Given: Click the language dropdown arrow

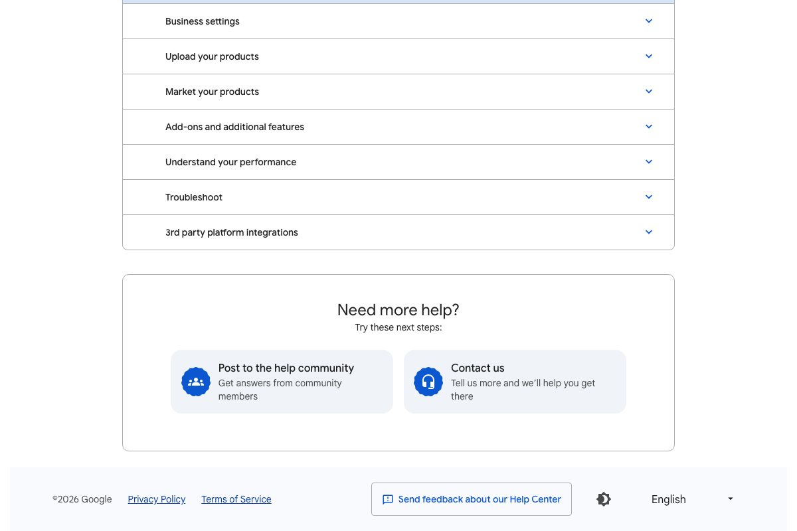Looking at the screenshot, I should click(x=731, y=499).
